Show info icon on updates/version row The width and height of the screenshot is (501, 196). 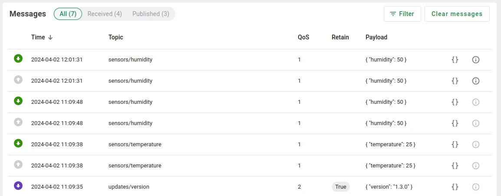click(x=476, y=187)
